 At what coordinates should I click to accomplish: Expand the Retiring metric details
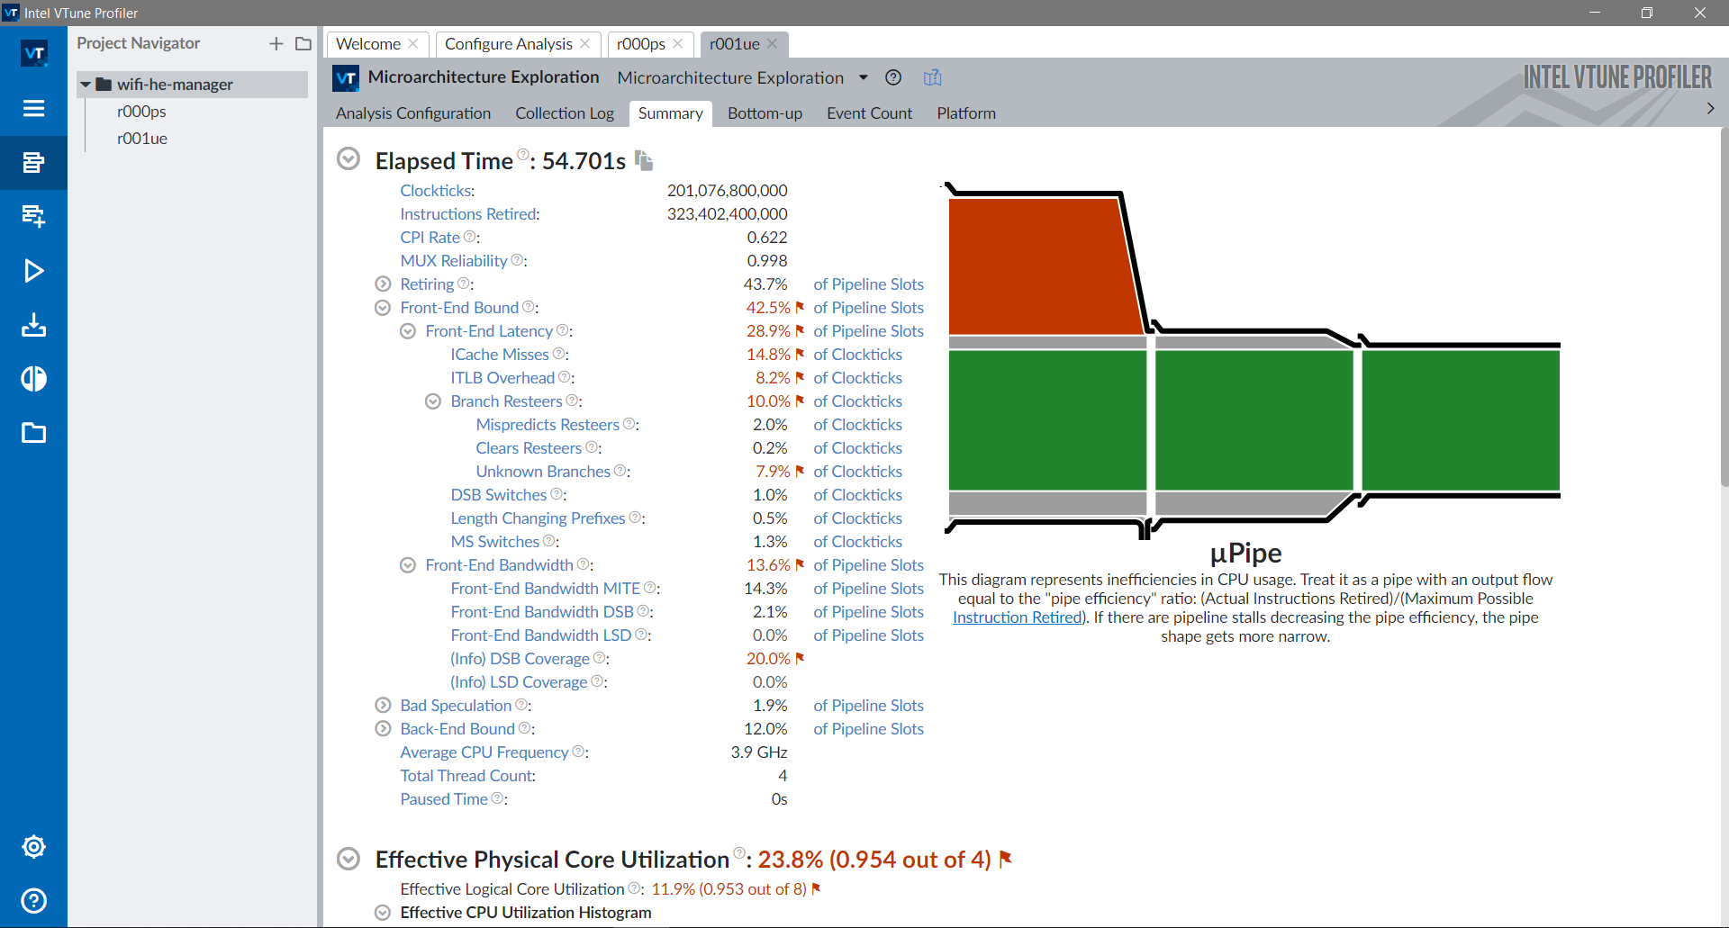point(383,284)
